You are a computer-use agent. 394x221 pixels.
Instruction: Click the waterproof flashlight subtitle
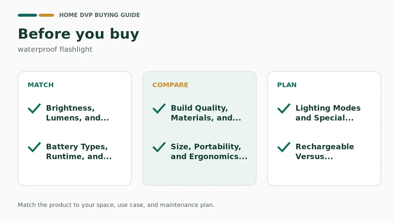[x=55, y=49]
